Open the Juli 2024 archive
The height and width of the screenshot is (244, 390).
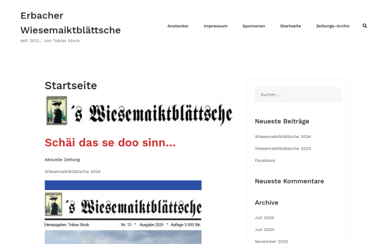point(265,218)
